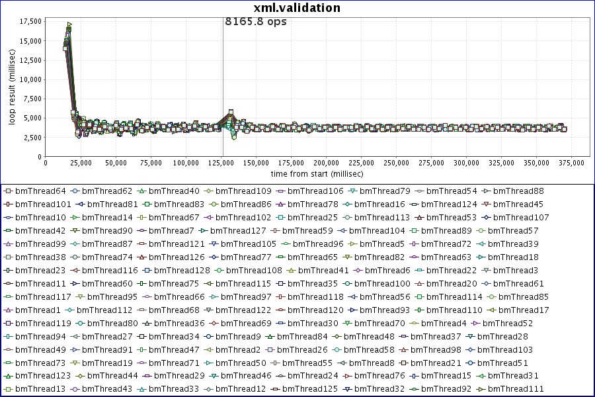Select the bmThread85 legend entry
Viewport: 595px width, 397px height.
click(524, 297)
